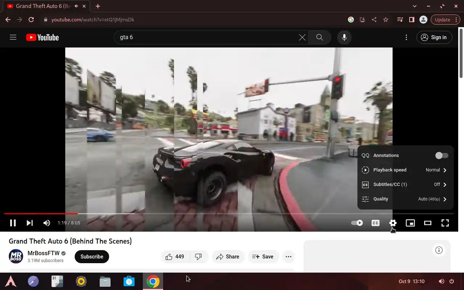The width and height of the screenshot is (464, 290).
Task: Mute the Grand Theft Auto 6 tab audio
Action: (x=76, y=6)
